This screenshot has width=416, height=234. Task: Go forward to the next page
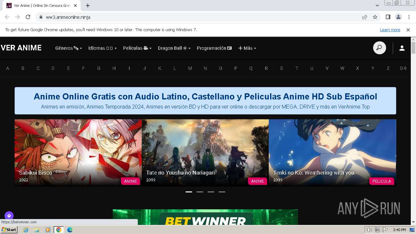click(18, 17)
